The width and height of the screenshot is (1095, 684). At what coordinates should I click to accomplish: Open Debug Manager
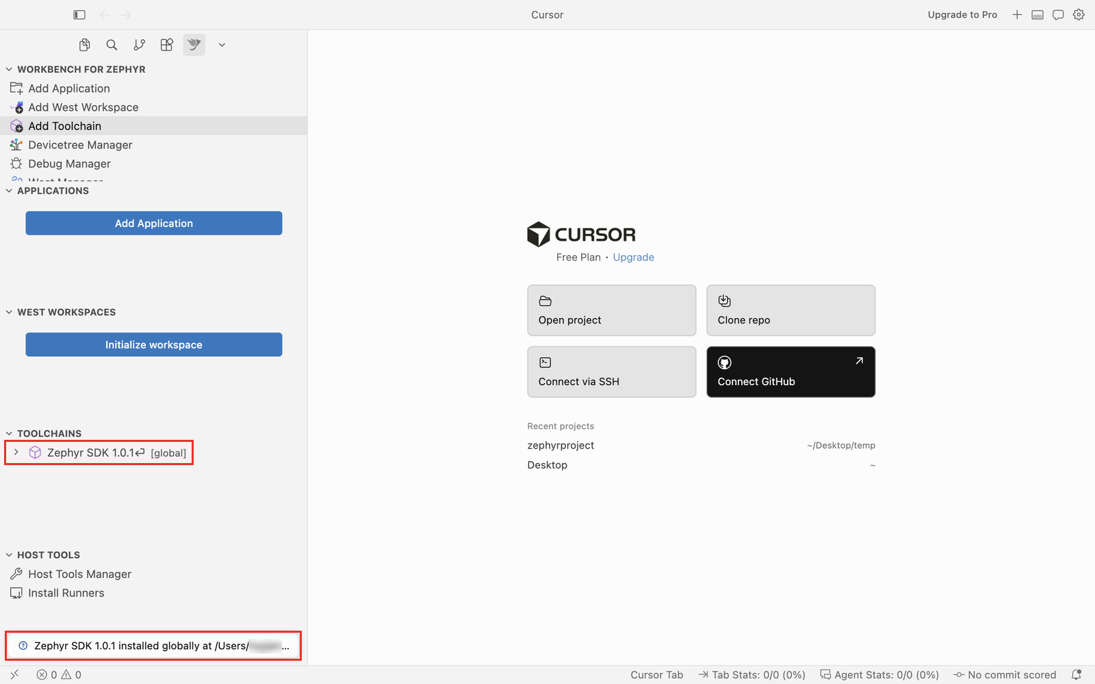coord(153,163)
